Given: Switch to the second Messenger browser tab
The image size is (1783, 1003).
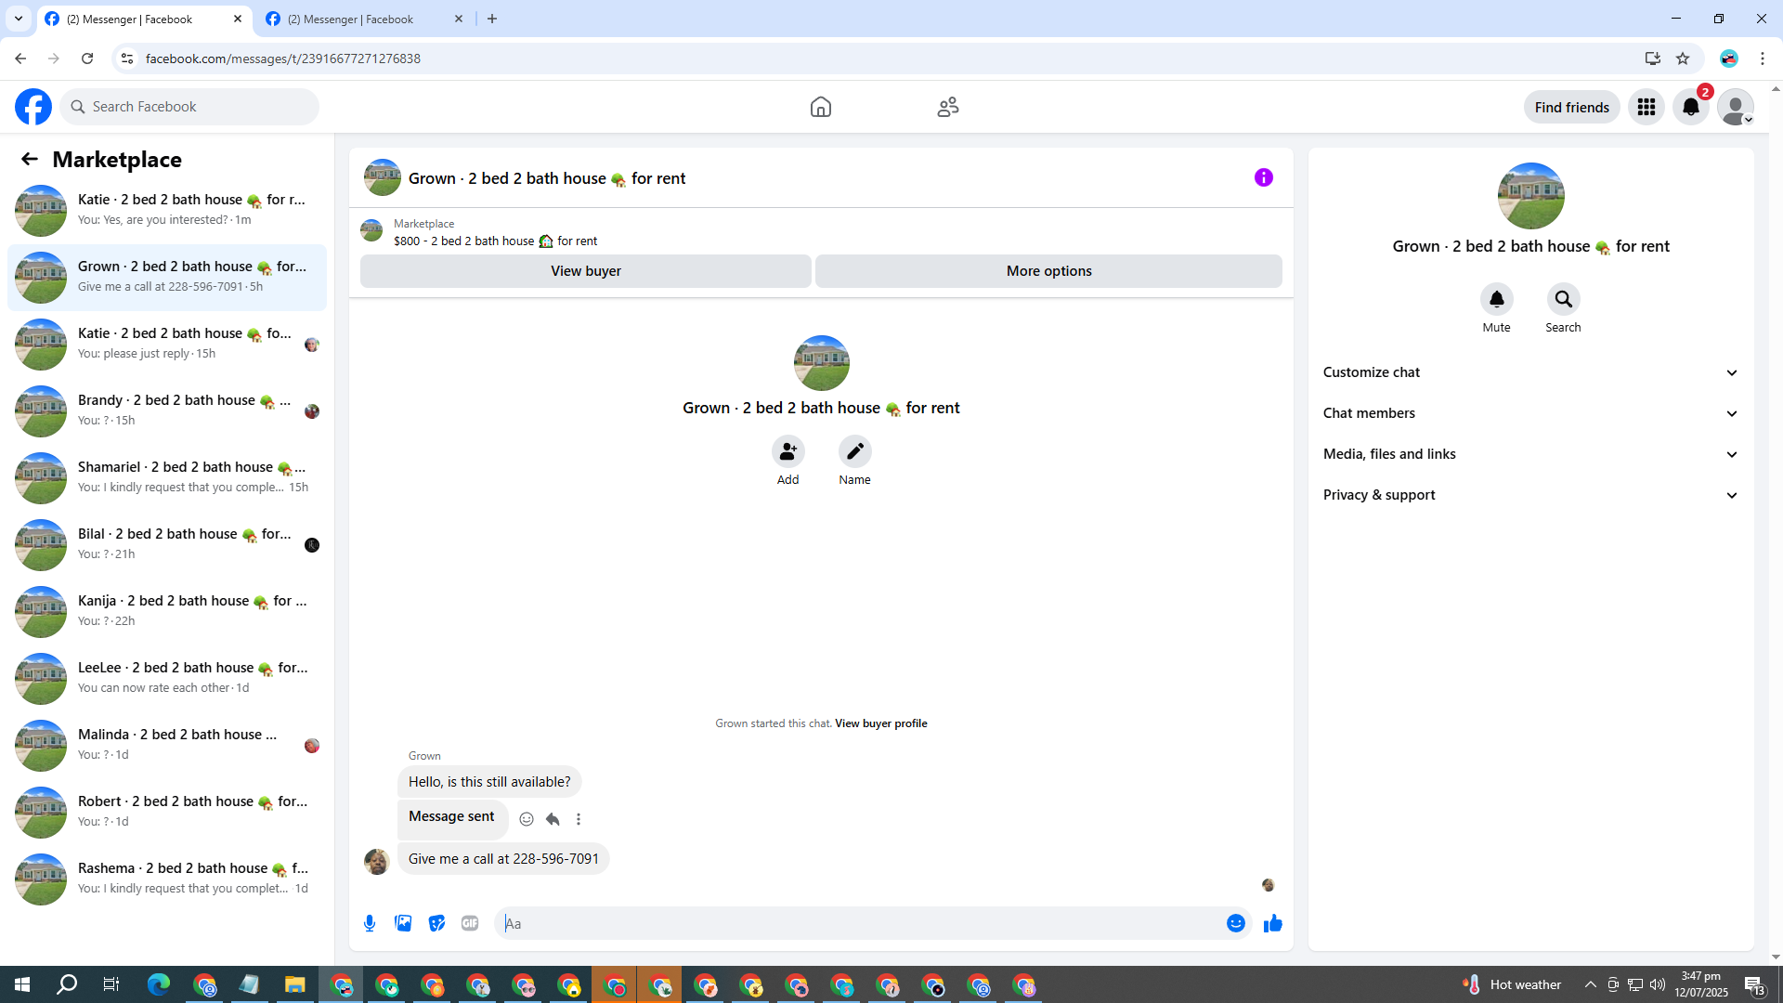Looking at the screenshot, I should tap(362, 19).
